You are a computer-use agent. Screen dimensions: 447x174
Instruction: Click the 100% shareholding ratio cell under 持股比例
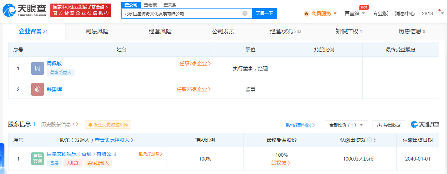click(x=205, y=159)
